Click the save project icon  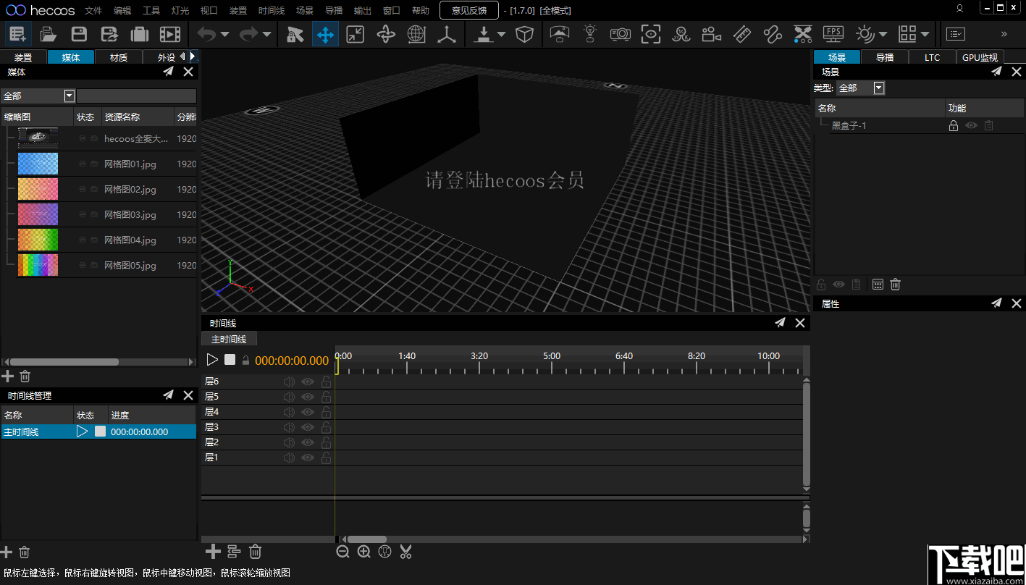(x=79, y=34)
